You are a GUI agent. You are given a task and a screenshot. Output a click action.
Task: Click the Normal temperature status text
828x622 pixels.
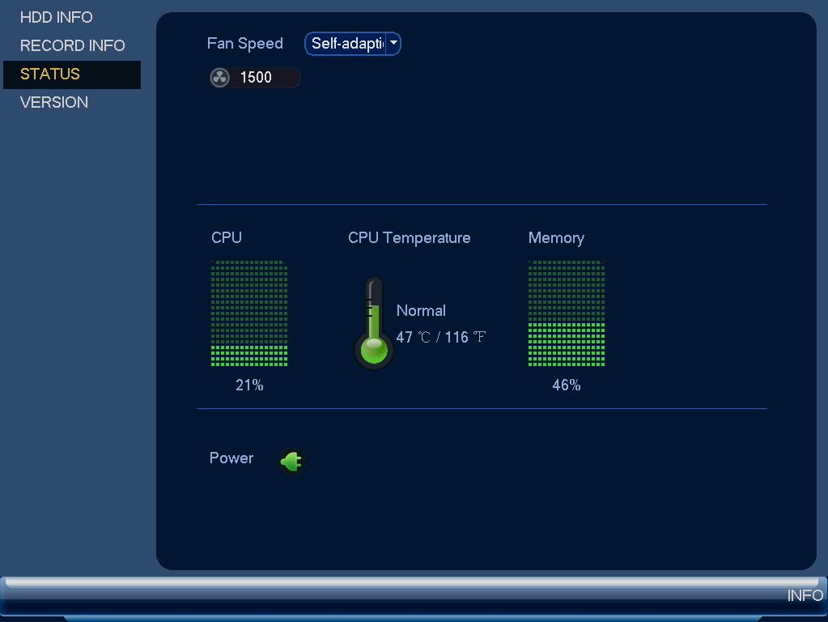coord(421,311)
